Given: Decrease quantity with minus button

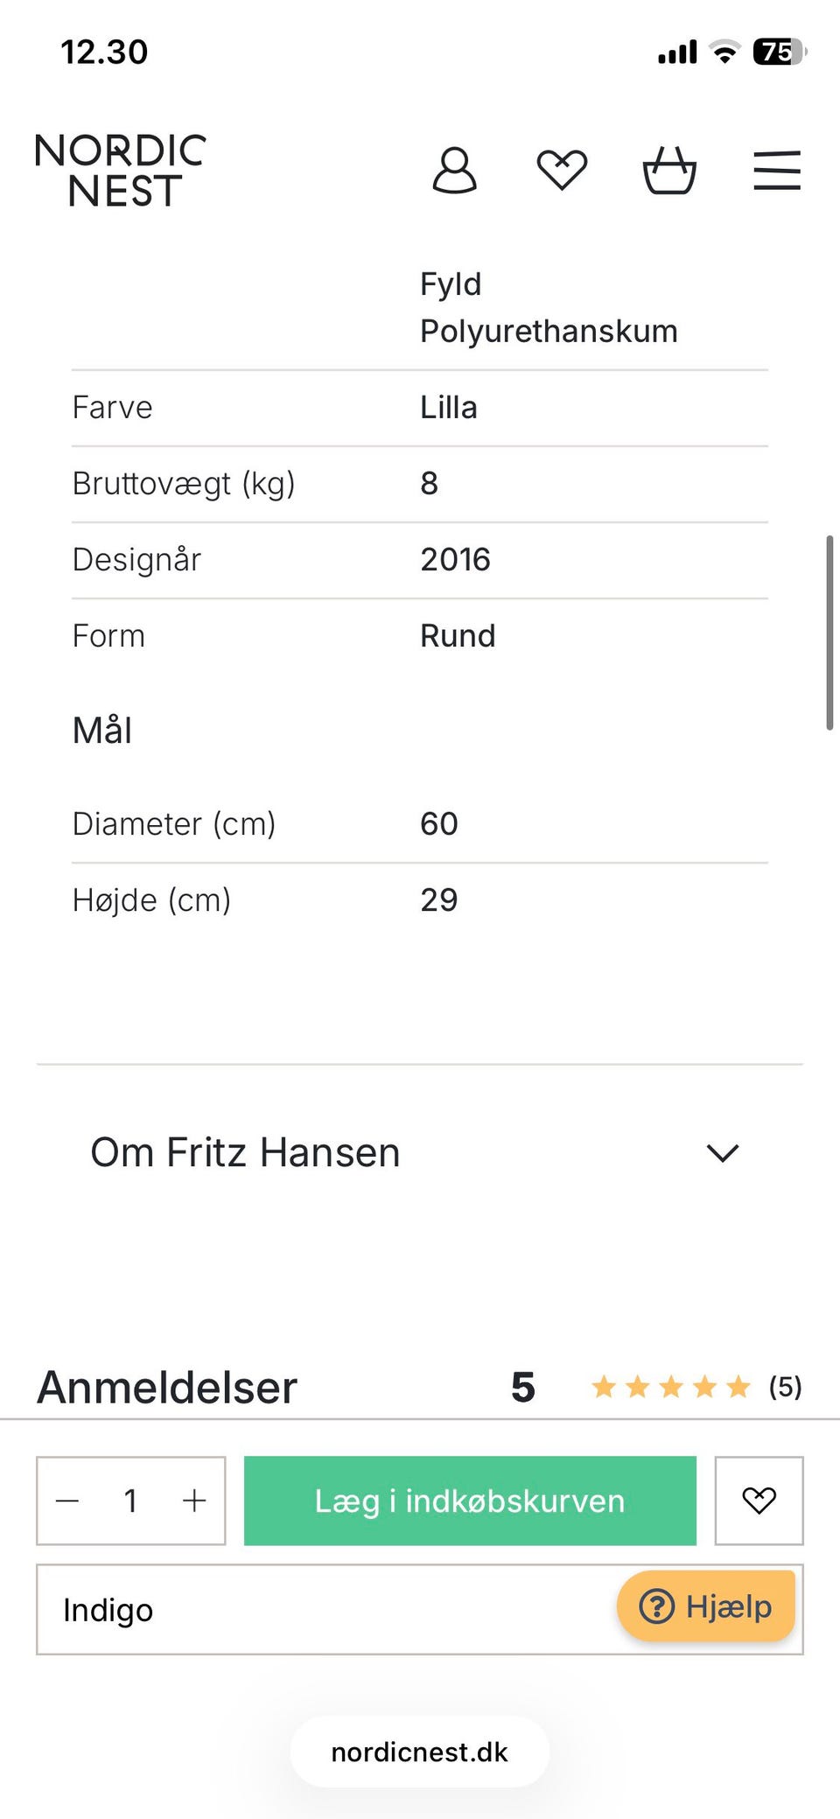Looking at the screenshot, I should click(67, 1501).
